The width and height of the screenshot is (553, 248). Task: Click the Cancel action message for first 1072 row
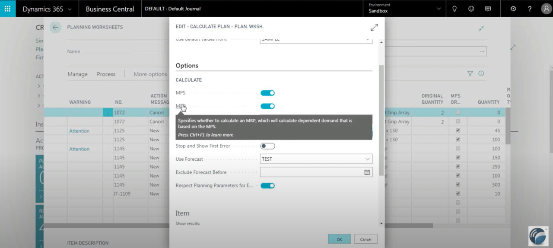[157, 112]
